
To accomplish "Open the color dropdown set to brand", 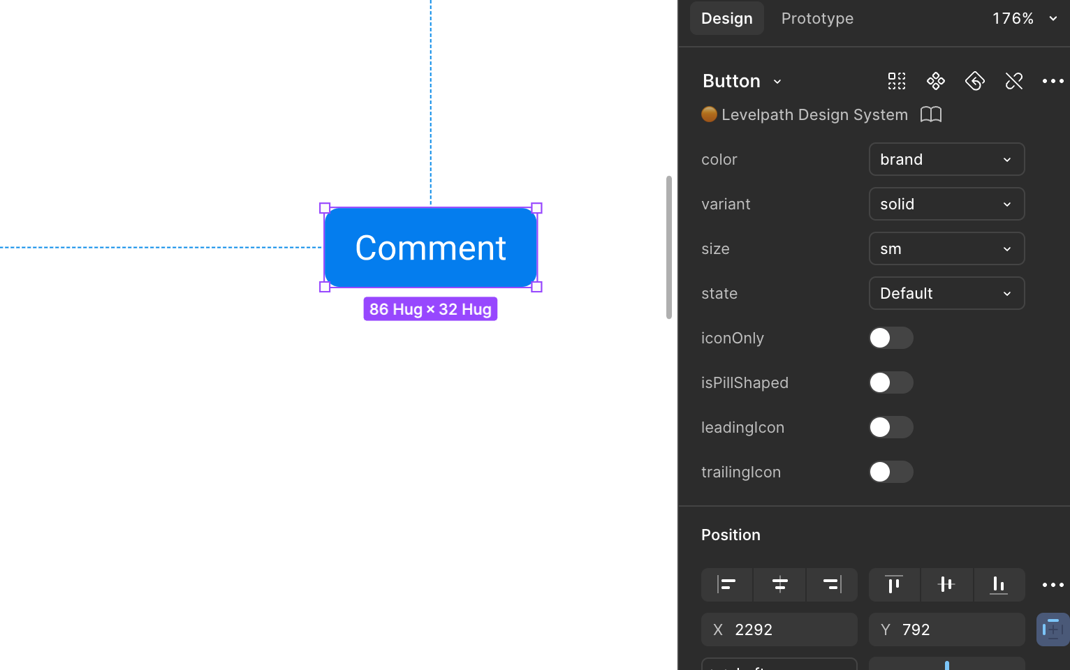I will coord(947,159).
